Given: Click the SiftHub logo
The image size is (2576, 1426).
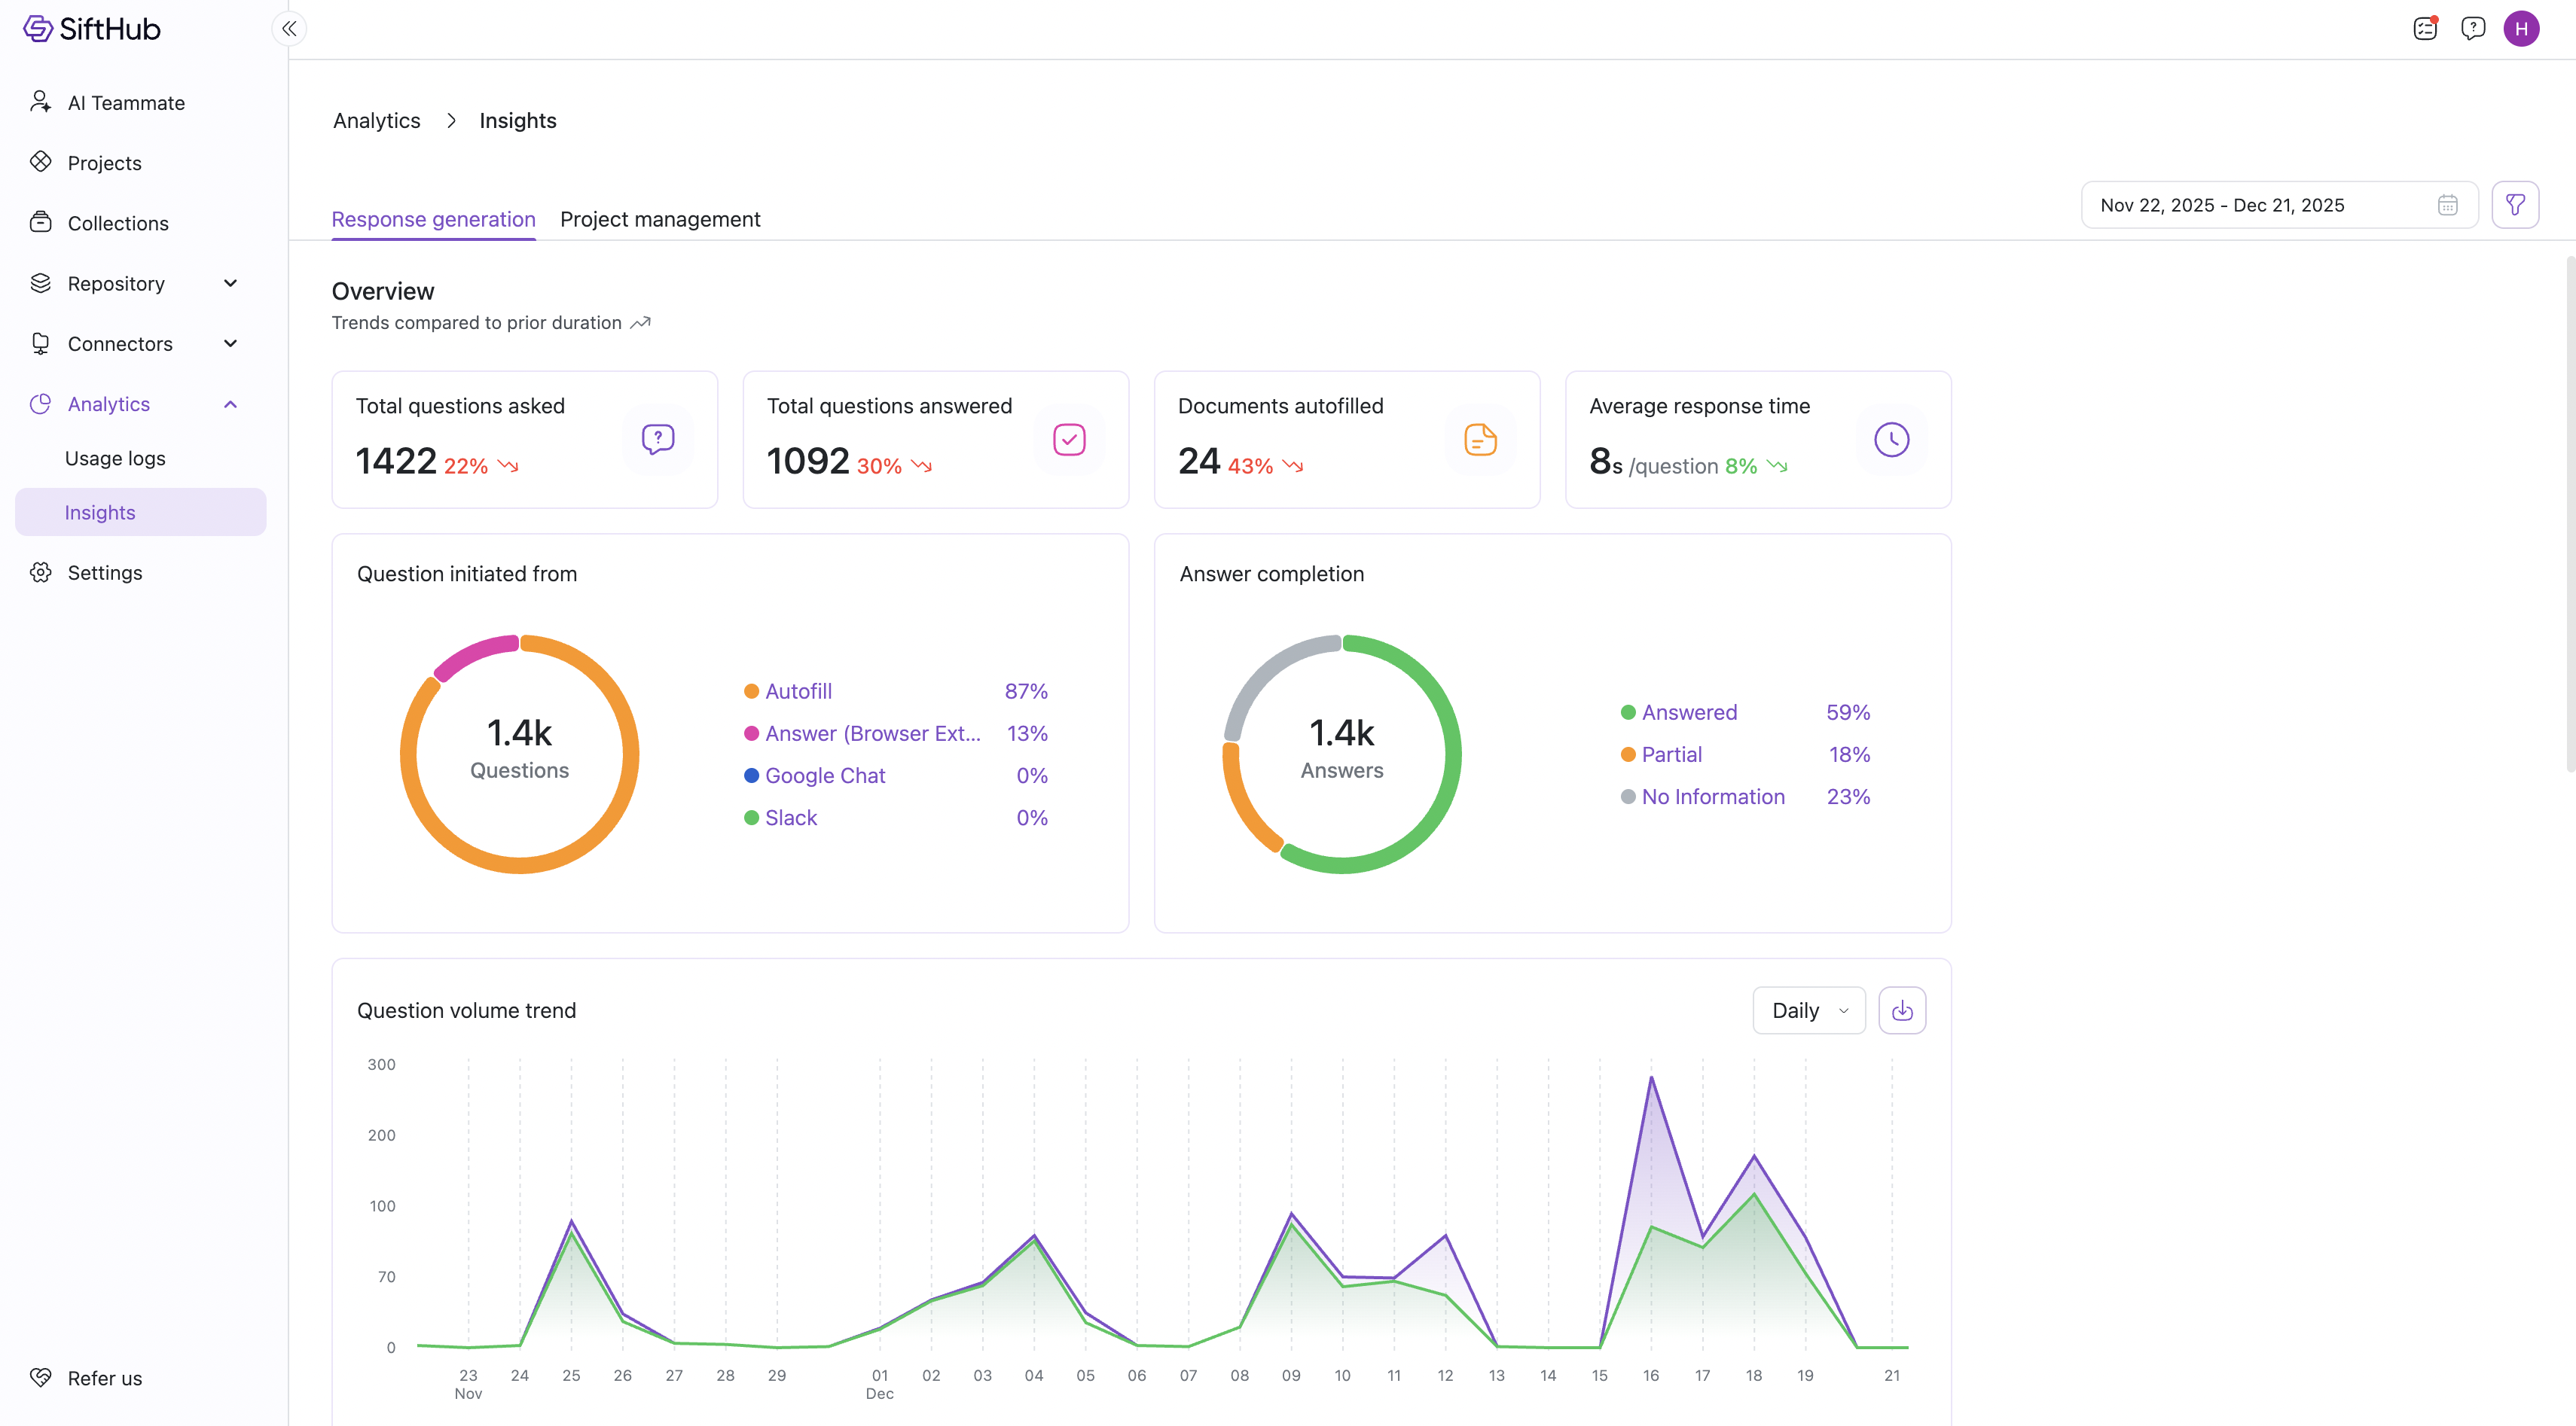Looking at the screenshot, I should (92, 28).
